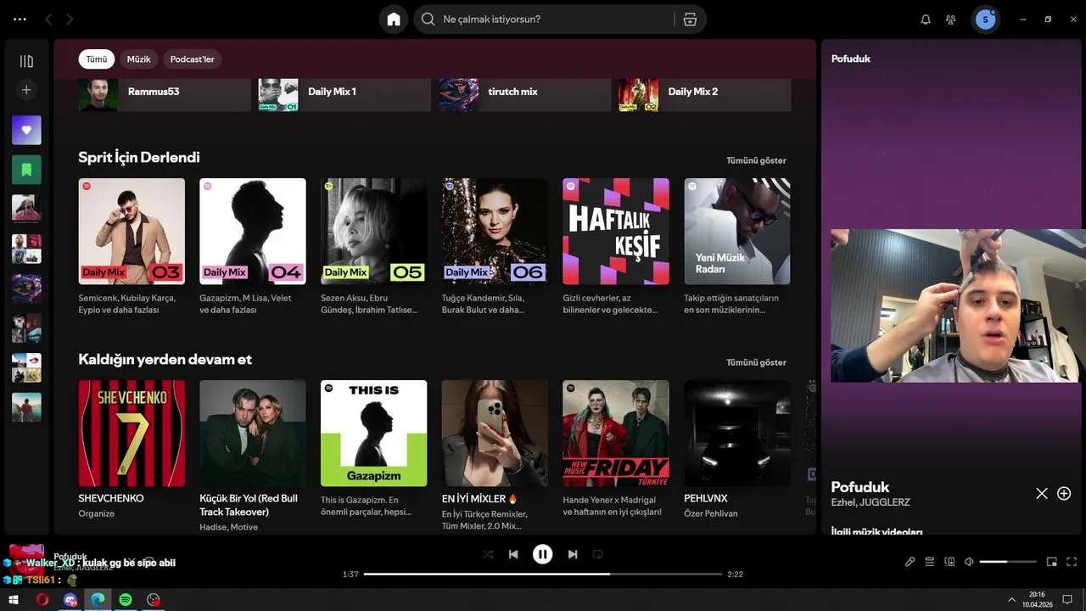Screen dimensions: 1086x611
Task: Go to Spotify Home via house icon
Action: (x=394, y=20)
